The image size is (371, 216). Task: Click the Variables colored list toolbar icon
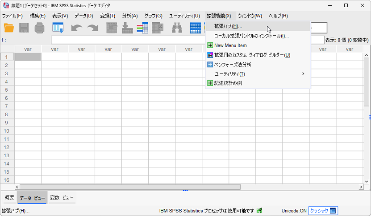pyautogui.click(x=142, y=28)
